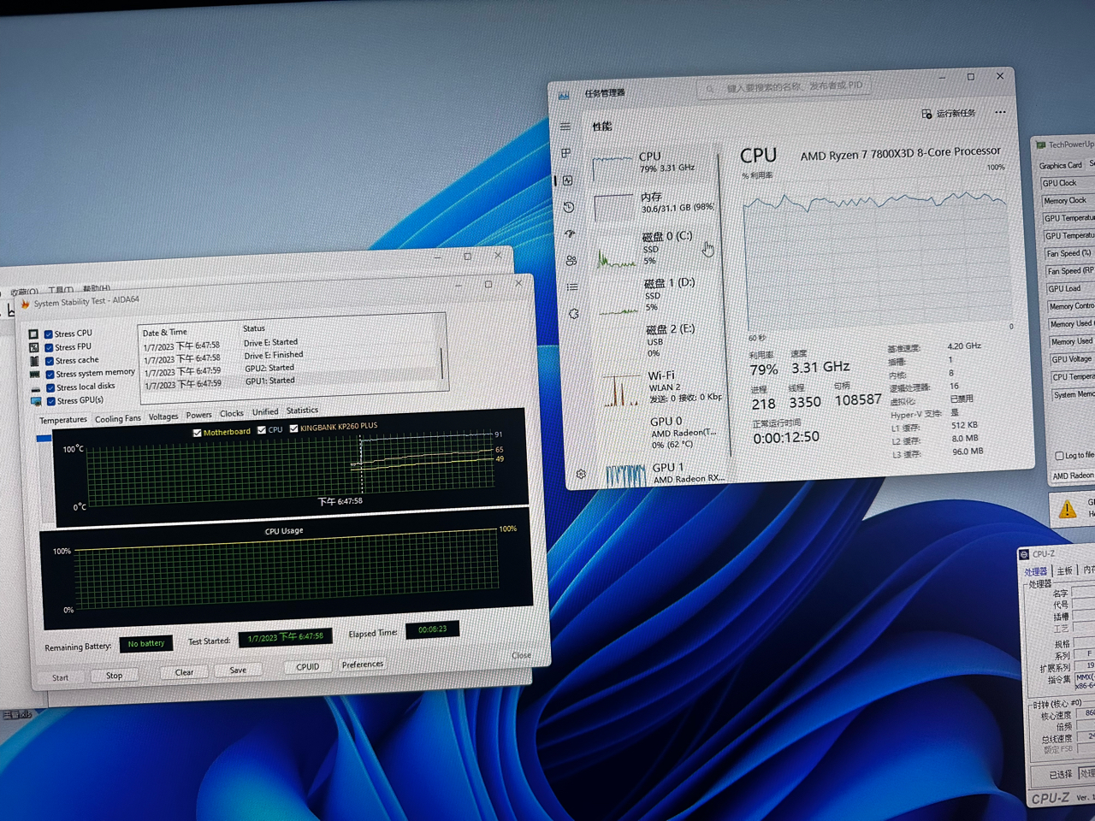Open Services icon in Task Manager sidebar

[x=574, y=314]
